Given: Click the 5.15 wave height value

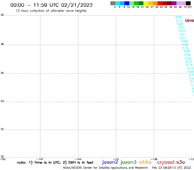Looking at the screenshot, I should click(190, 65).
